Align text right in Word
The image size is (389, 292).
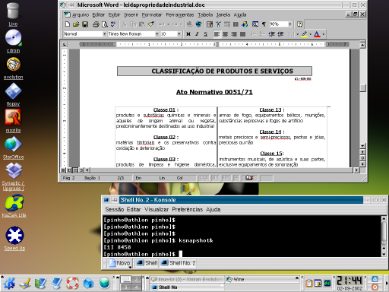[x=234, y=34]
